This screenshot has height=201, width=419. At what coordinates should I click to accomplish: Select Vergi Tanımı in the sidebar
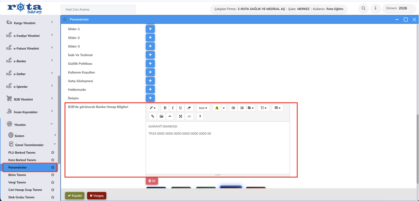[17, 182]
